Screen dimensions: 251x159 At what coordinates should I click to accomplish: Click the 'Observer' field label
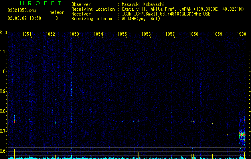click(x=81, y=4)
